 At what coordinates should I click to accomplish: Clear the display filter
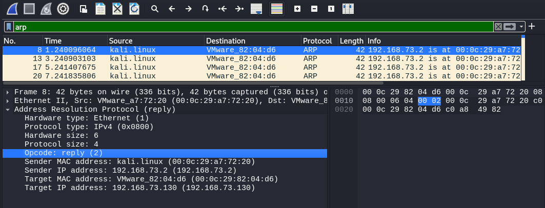click(x=498, y=27)
